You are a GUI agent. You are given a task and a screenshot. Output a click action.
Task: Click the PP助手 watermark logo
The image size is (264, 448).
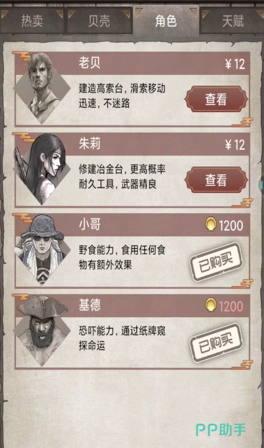click(221, 430)
